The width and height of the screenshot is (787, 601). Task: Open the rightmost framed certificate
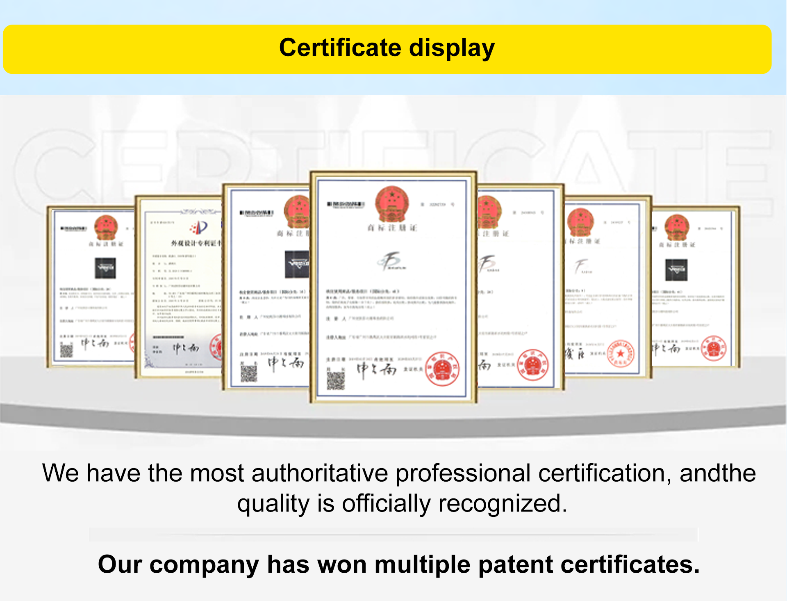[696, 287]
